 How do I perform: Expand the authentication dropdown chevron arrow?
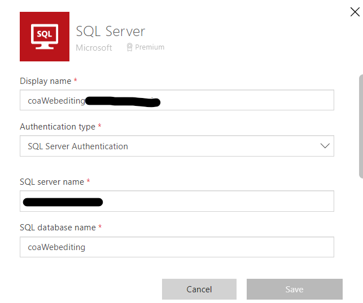coord(325,146)
